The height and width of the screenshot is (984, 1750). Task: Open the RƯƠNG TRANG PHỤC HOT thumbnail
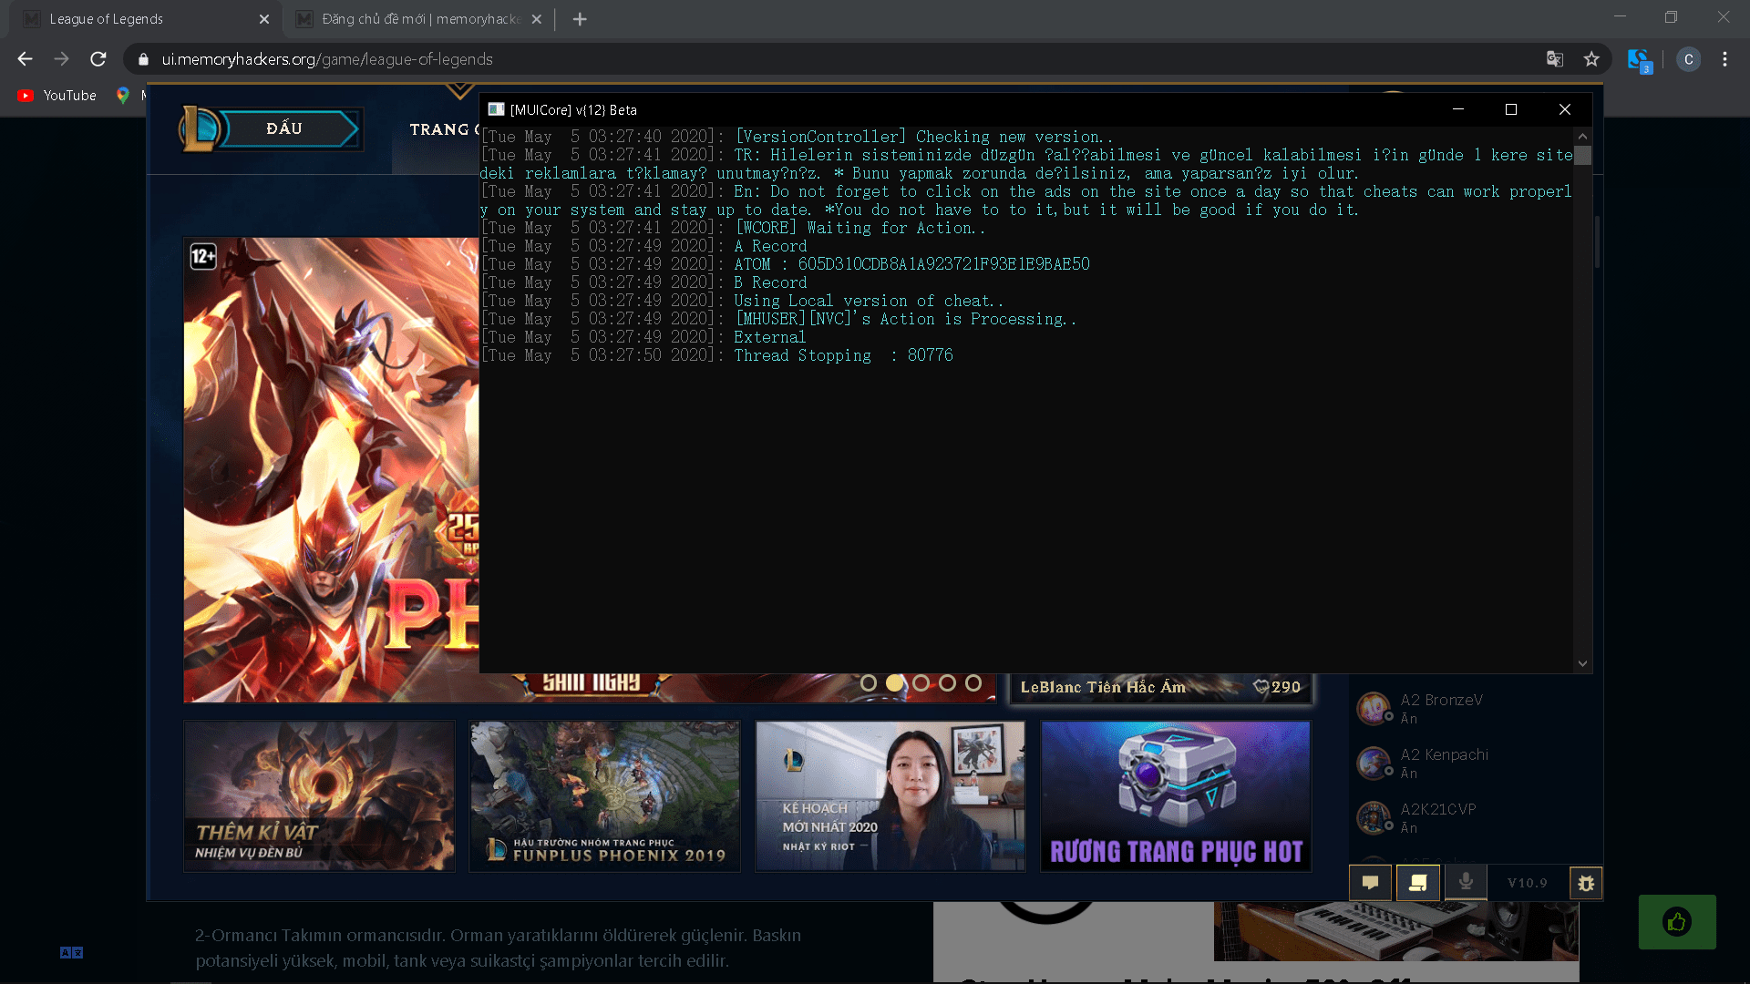pos(1176,796)
